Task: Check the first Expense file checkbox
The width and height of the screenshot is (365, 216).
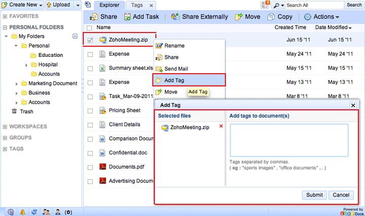Action: pos(90,54)
